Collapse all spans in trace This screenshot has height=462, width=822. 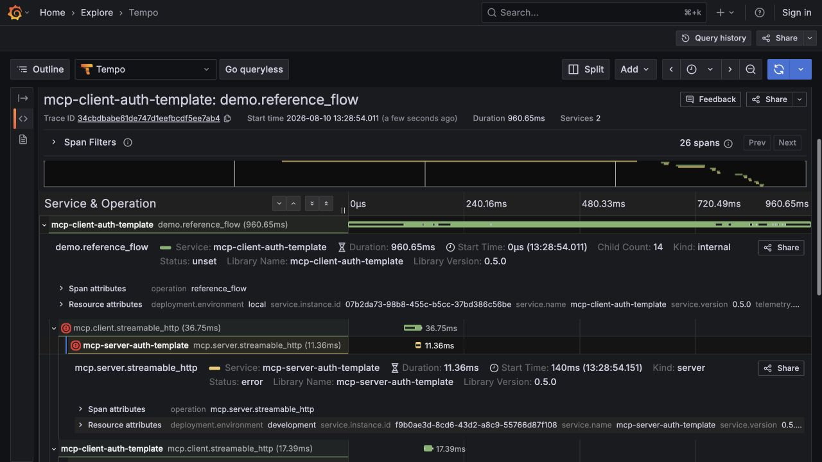(x=326, y=203)
